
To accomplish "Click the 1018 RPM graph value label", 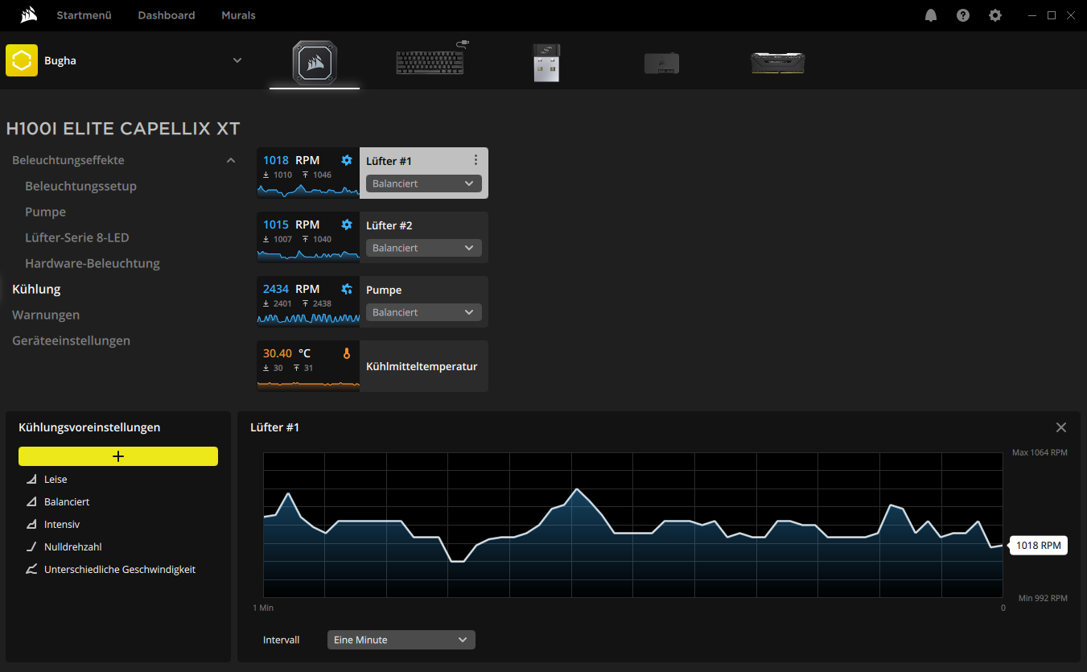I will pos(1039,546).
